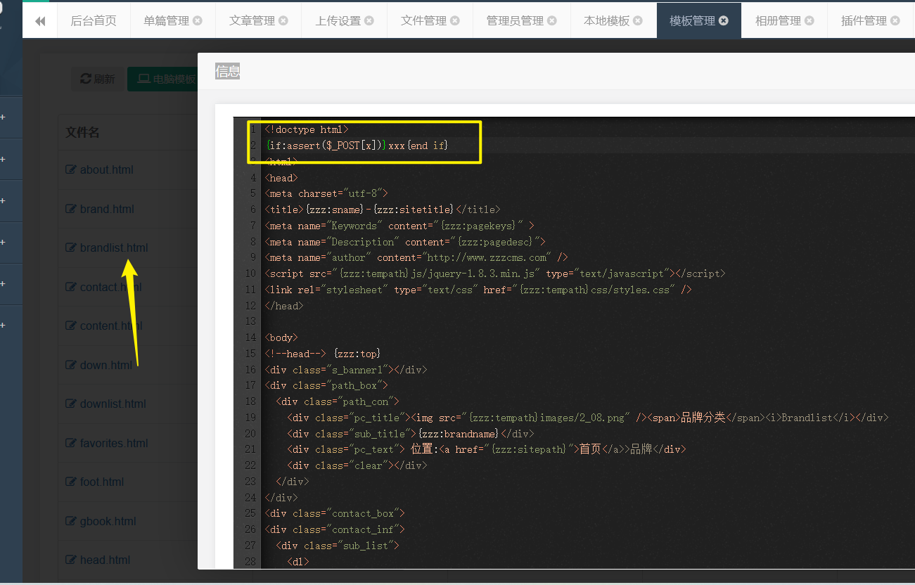This screenshot has height=585, width=915.
Task: Expand the sixth sidebar plus item
Action: tap(3, 325)
